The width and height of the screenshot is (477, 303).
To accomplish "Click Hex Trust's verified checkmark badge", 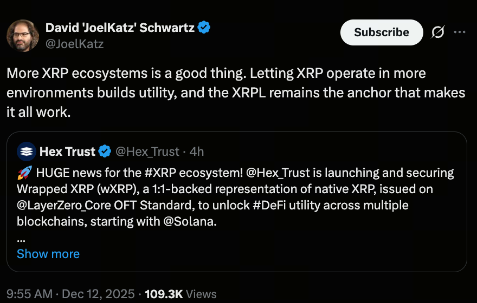I will point(104,151).
